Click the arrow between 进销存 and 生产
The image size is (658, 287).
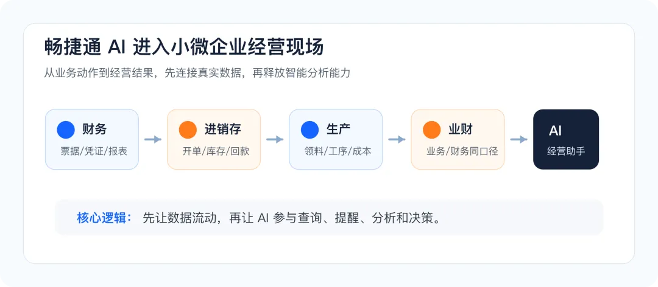click(x=275, y=139)
